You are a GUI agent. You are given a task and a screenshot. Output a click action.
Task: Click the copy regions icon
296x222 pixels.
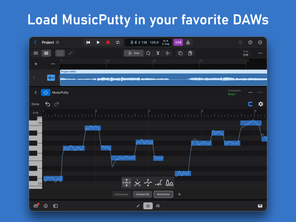[x=180, y=53]
